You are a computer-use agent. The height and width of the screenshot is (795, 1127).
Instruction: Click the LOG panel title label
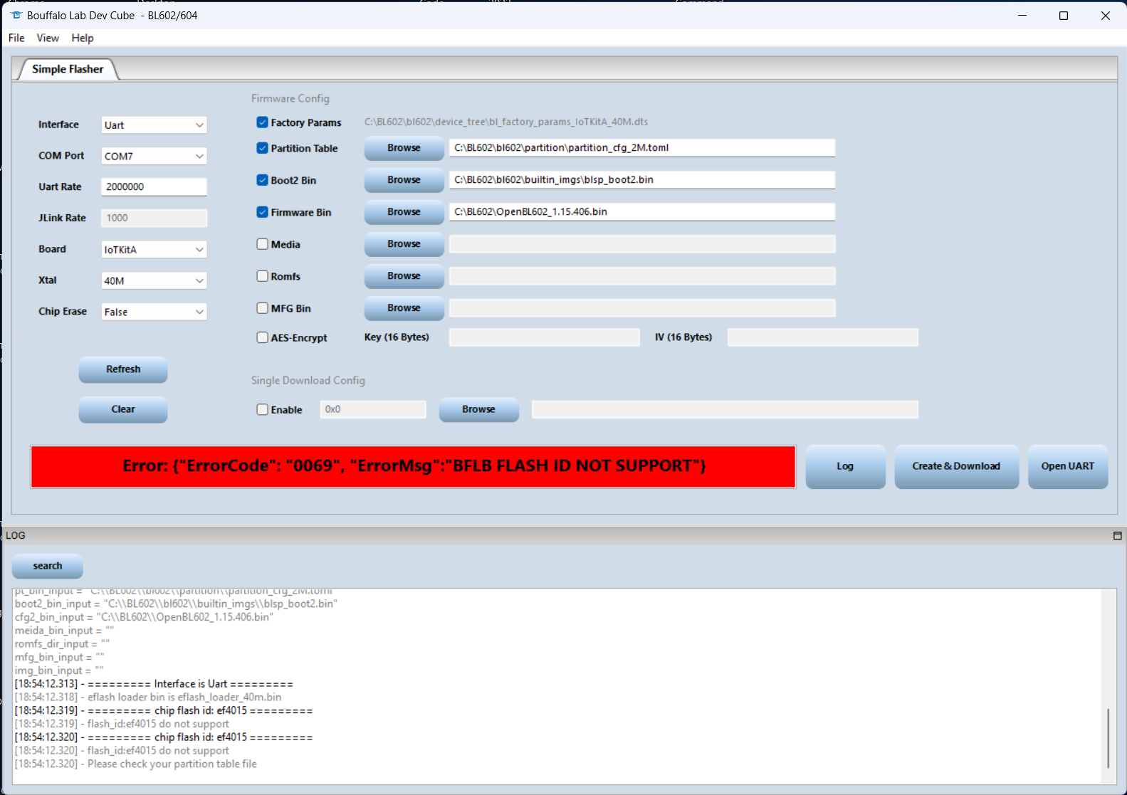pos(16,536)
